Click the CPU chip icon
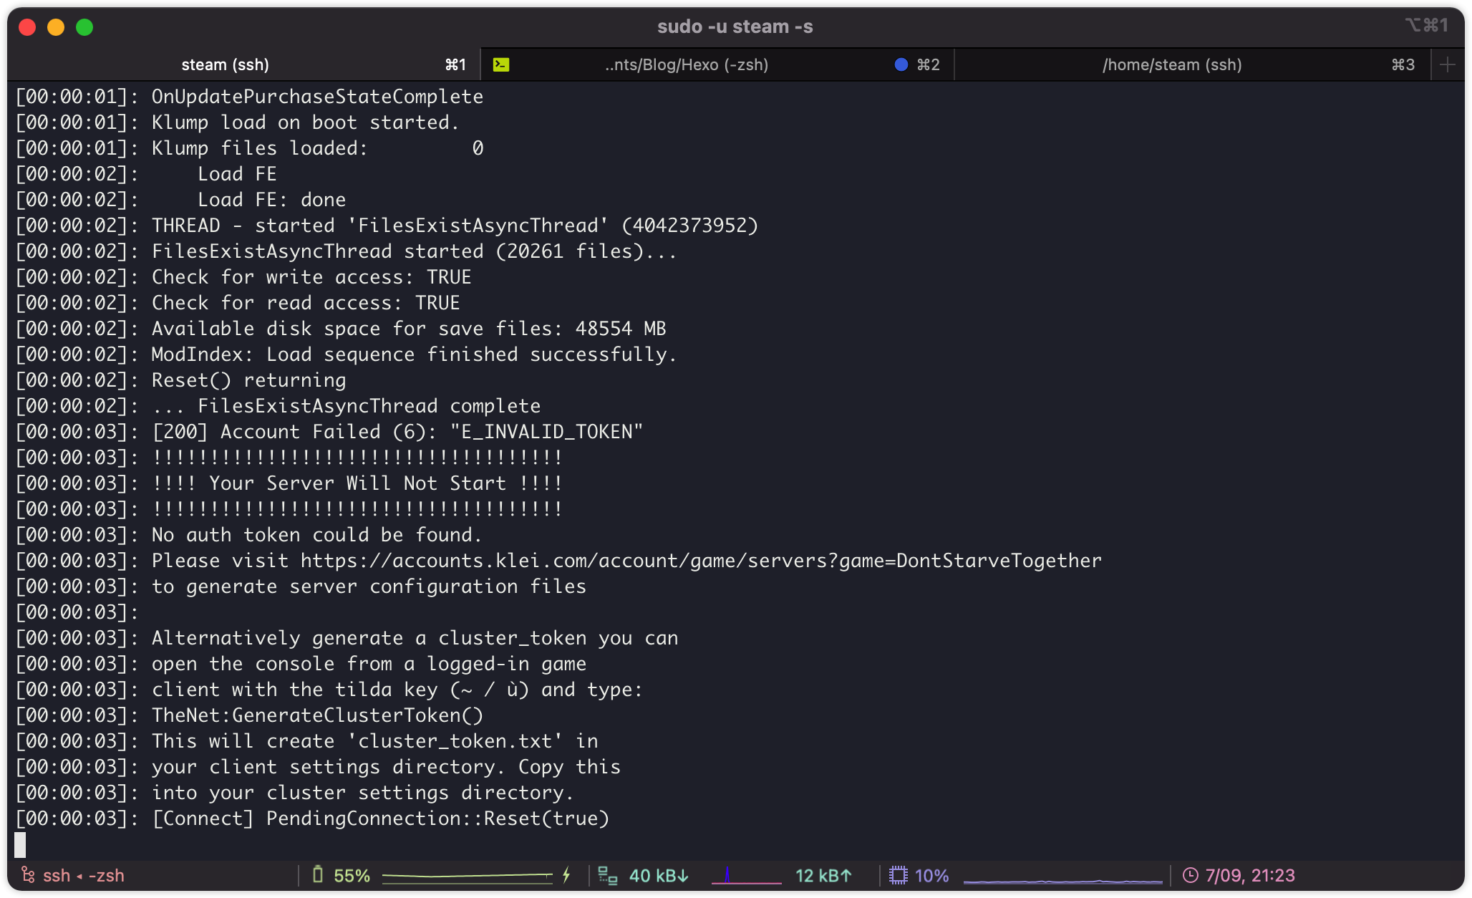Screen dimensions: 1472x898 coord(898,875)
